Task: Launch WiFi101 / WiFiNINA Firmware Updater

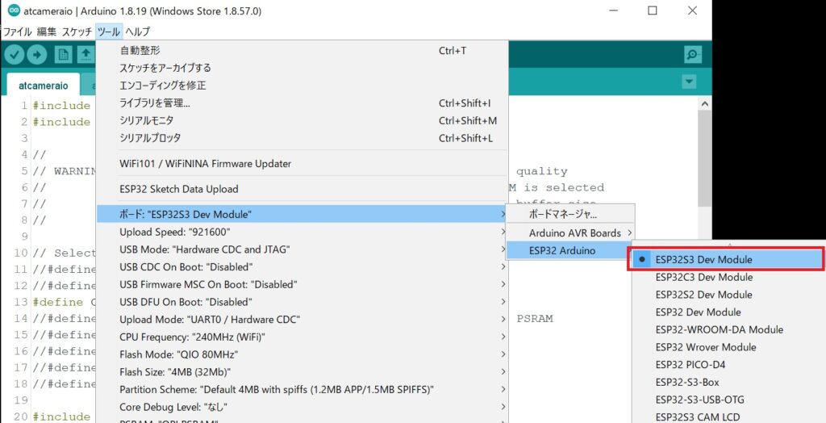Action: (x=302, y=164)
